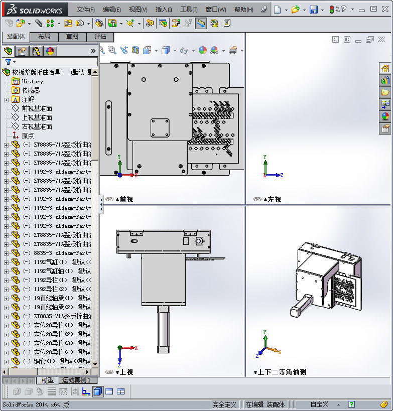Viewport: 393px width, 411px height.
Task: Expand the 定位20导柱<1> component node
Action: click(x=7, y=326)
